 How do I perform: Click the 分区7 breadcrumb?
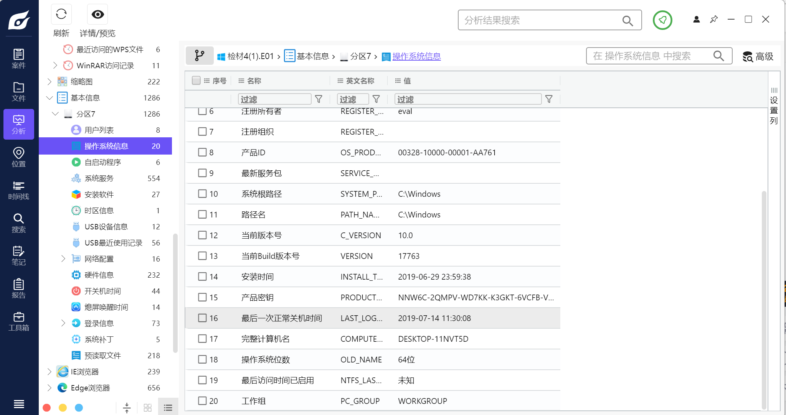(x=356, y=56)
